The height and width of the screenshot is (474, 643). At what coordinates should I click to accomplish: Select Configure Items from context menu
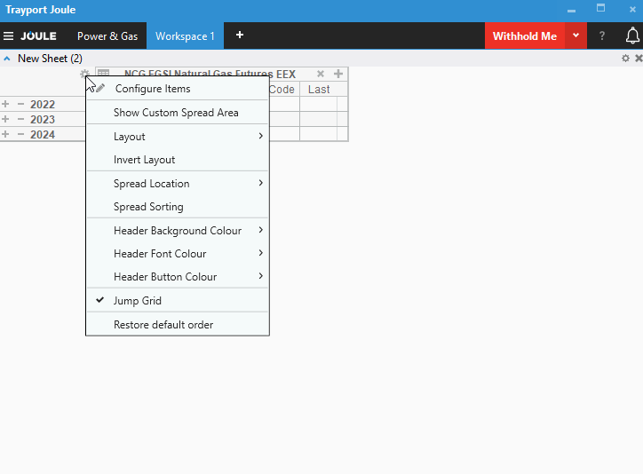(153, 89)
